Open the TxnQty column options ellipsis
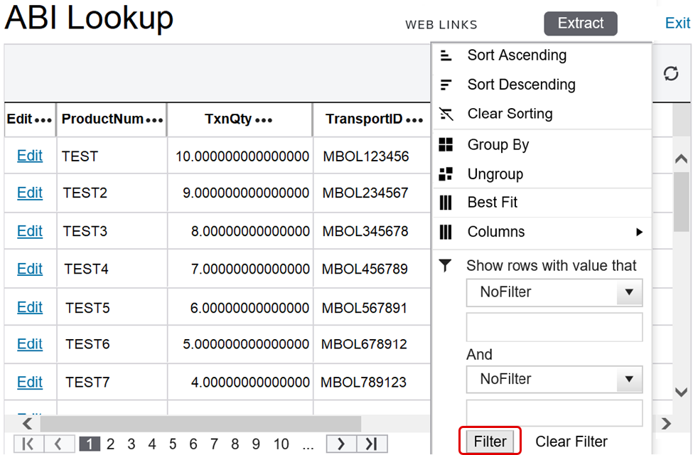This screenshot has width=693, height=455. (264, 120)
